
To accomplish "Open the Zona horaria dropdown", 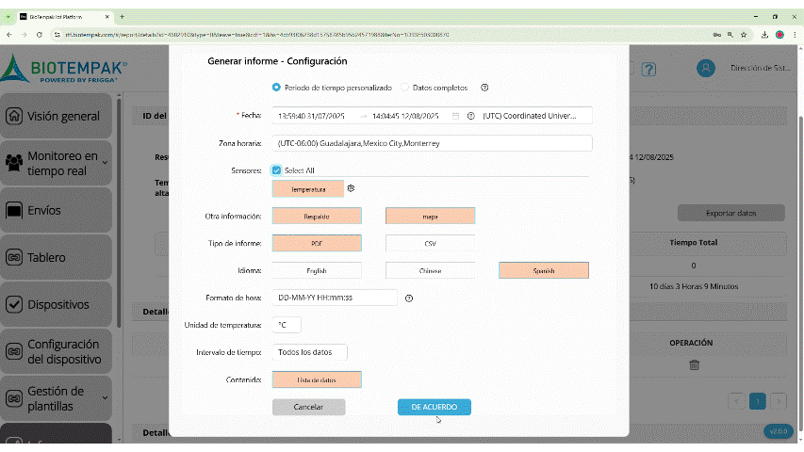I will 432,143.
